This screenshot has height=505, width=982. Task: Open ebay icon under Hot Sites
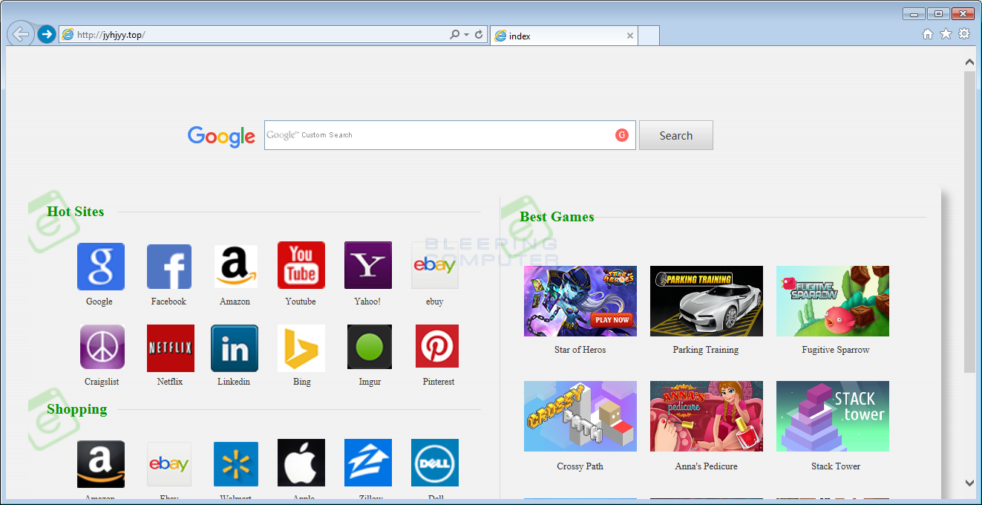(x=435, y=265)
